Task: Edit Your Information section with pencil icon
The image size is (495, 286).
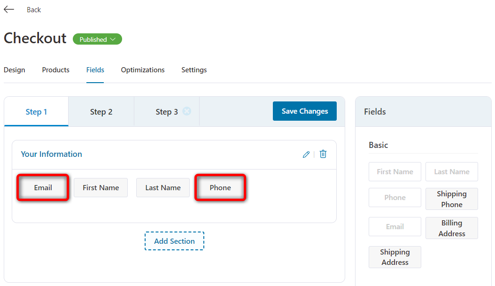Action: (306, 155)
